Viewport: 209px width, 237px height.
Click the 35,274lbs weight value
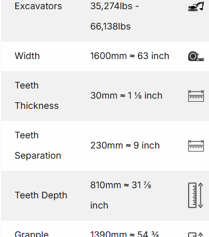[x=111, y=6]
